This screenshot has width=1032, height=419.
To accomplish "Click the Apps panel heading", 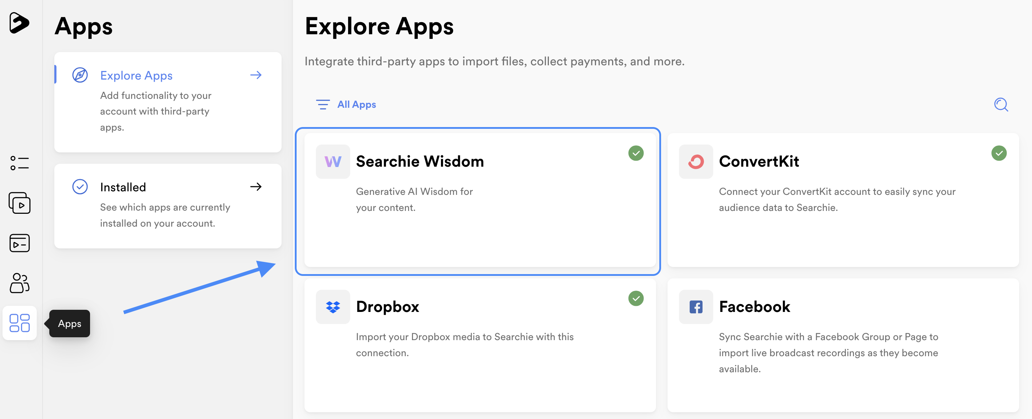I will coord(83,26).
